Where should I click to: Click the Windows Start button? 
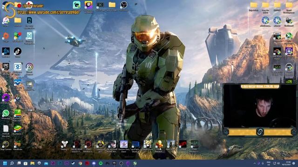point(5,163)
